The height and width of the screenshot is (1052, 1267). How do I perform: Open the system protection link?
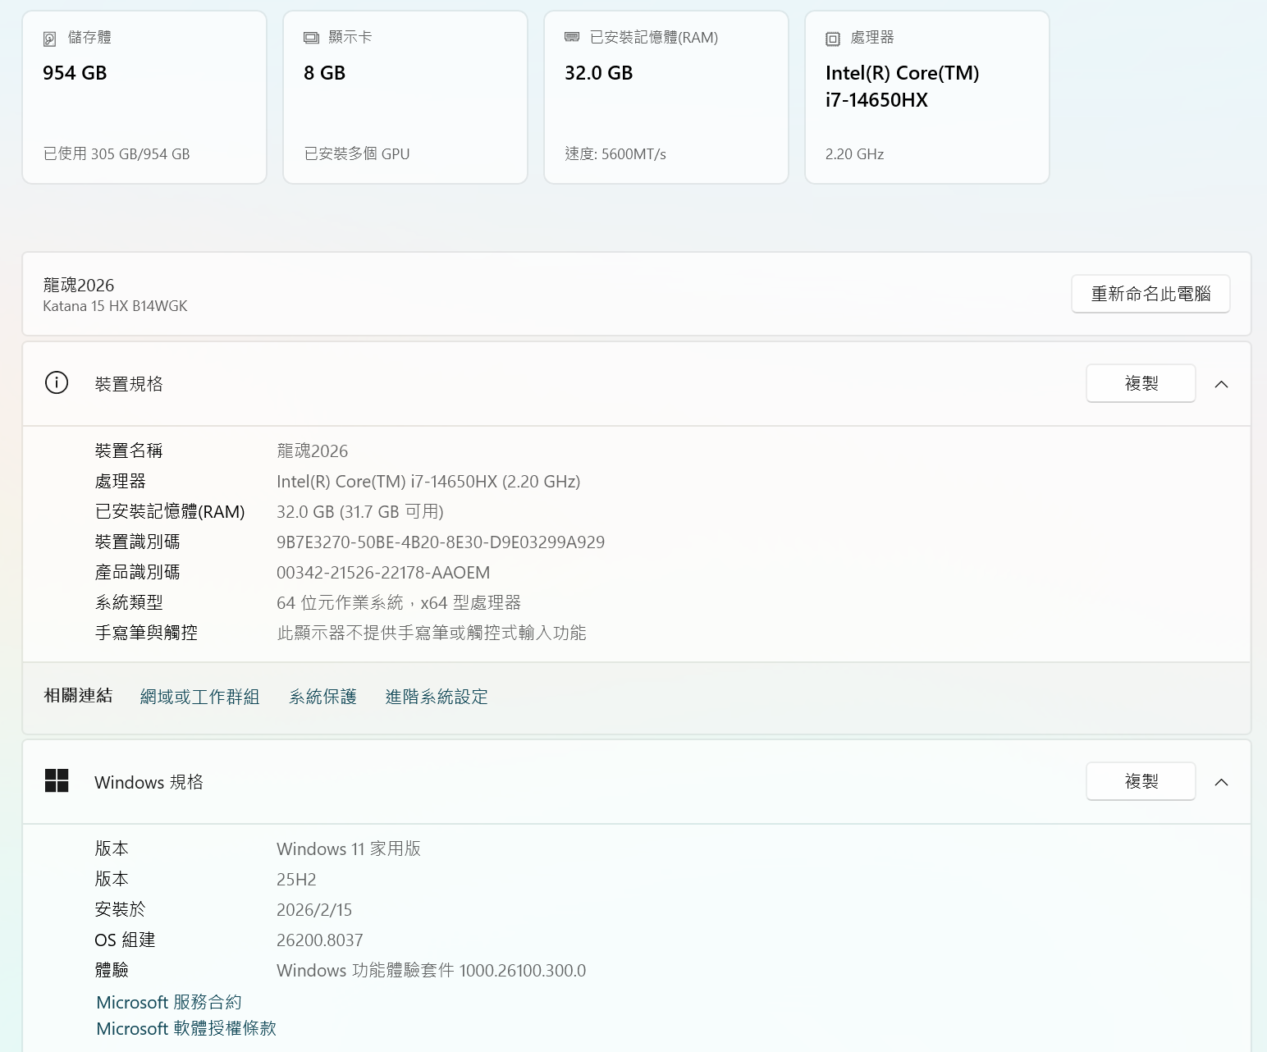(322, 697)
